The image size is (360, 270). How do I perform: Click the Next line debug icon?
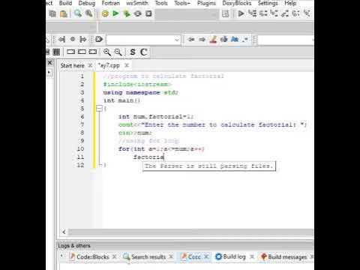point(263,13)
